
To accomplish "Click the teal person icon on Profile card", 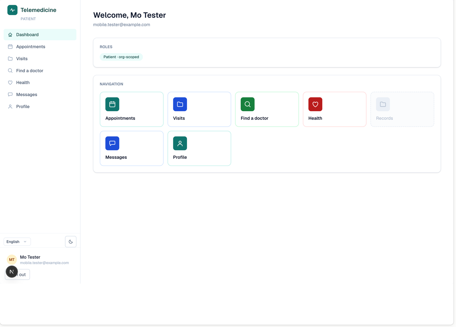I will point(180,143).
